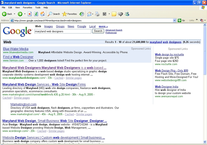The image size is (207, 145).
Task: Click the Back arrow icon
Action: (x=4, y=14)
